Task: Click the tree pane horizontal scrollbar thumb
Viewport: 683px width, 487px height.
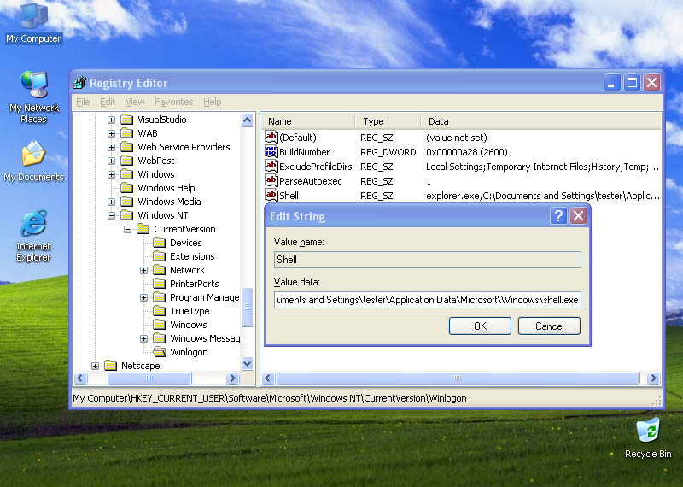Action: point(149,378)
